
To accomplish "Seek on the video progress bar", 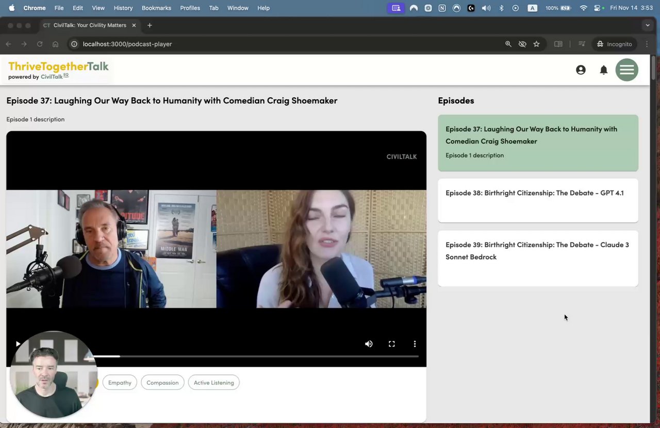I will point(255,356).
